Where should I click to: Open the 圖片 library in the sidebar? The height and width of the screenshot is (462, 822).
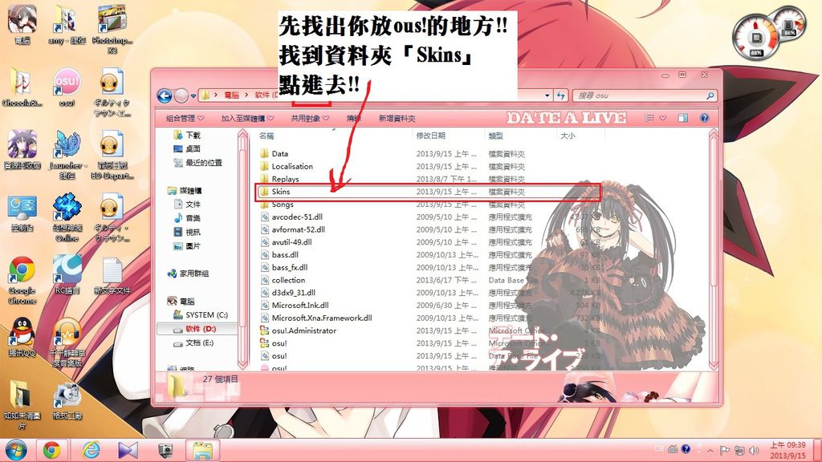tap(187, 245)
